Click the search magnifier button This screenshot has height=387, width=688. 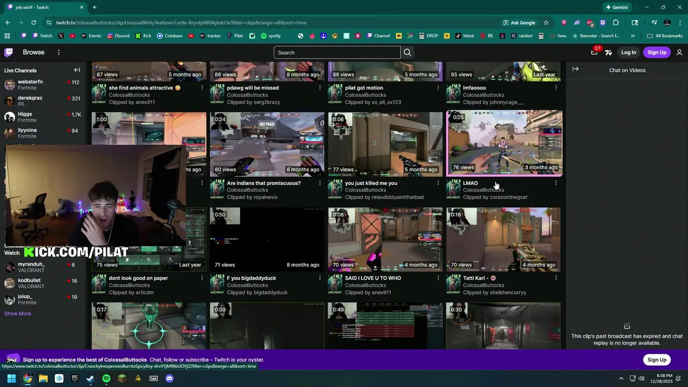tap(407, 52)
